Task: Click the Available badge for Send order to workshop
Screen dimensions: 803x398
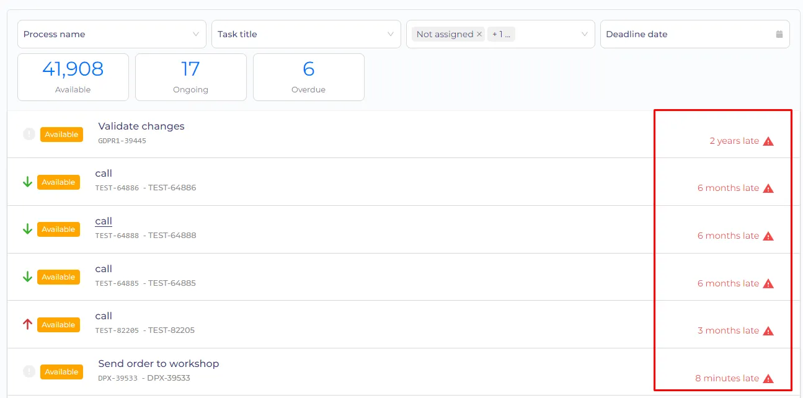Action: tap(61, 372)
